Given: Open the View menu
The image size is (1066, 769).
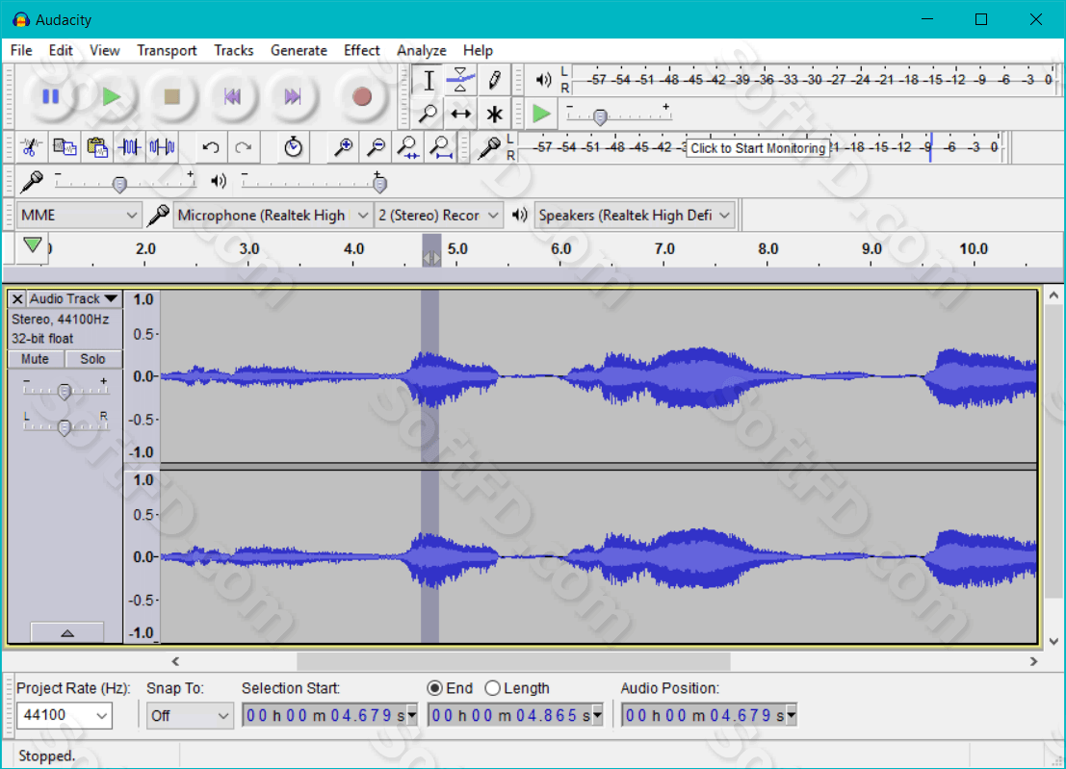Looking at the screenshot, I should point(105,50).
